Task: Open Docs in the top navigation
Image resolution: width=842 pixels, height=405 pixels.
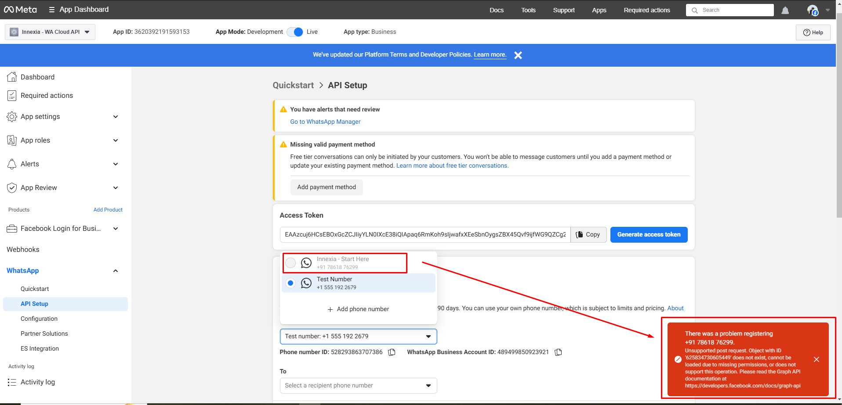Action: click(x=497, y=10)
